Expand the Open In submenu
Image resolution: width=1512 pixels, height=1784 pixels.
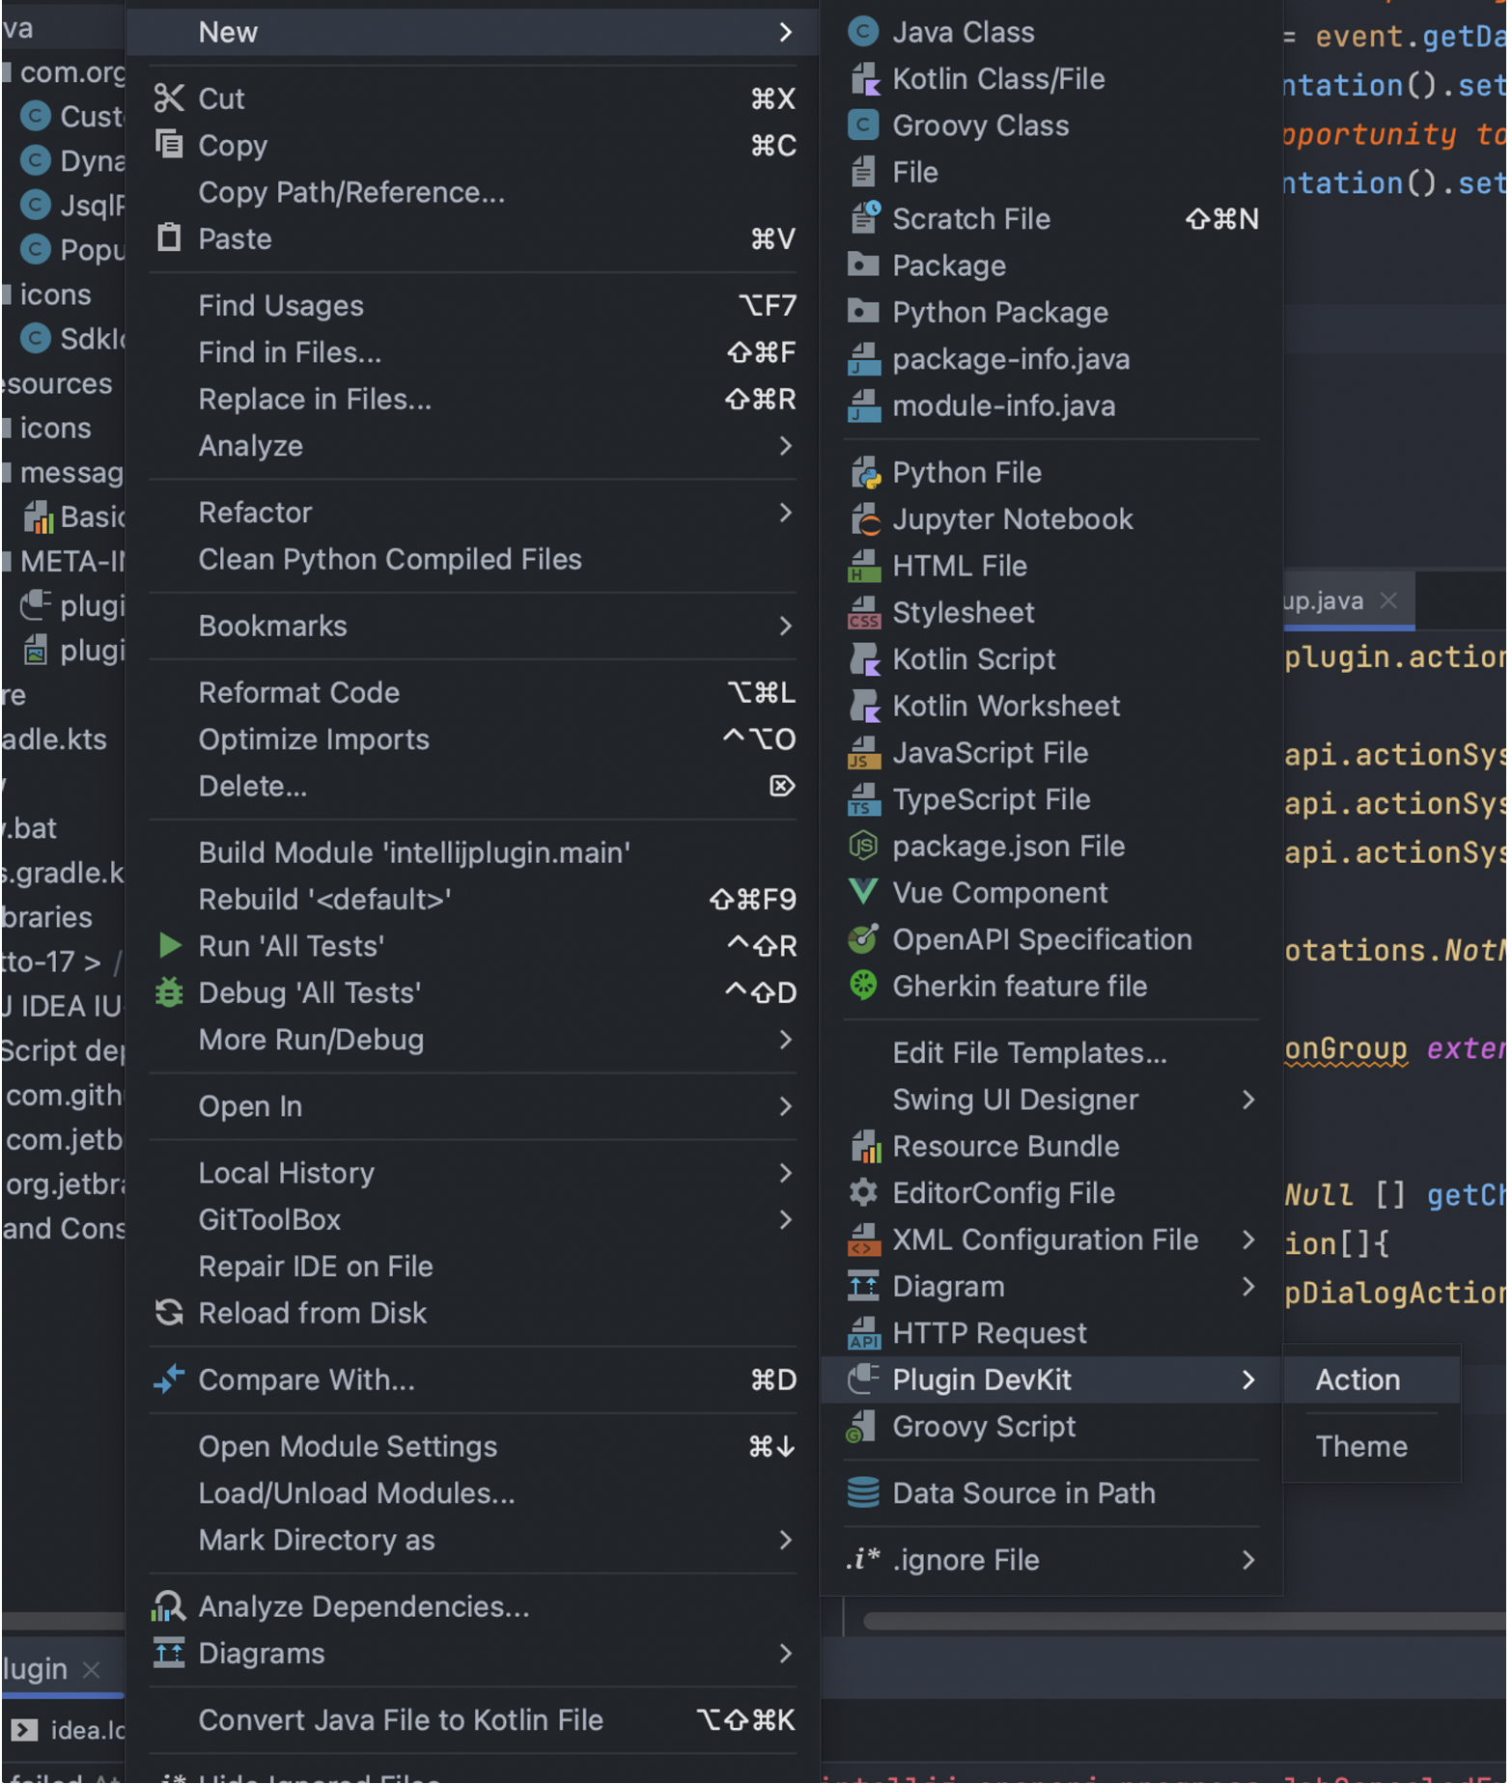pyautogui.click(x=473, y=1106)
